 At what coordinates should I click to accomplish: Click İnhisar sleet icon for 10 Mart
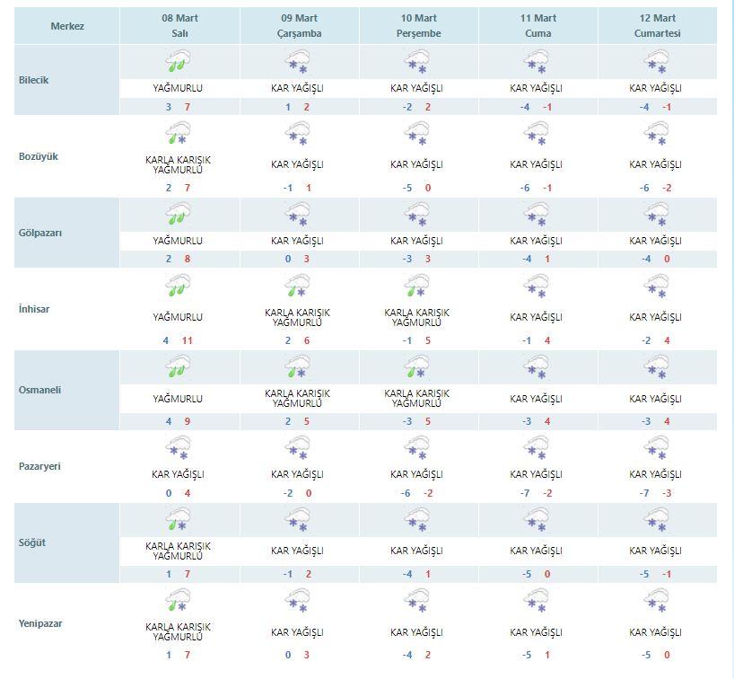pos(416,286)
